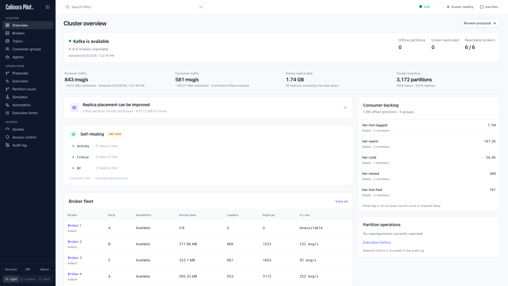The height and width of the screenshot is (286, 508).
Task: Click the Simulator flask icon
Action: (x=7, y=97)
